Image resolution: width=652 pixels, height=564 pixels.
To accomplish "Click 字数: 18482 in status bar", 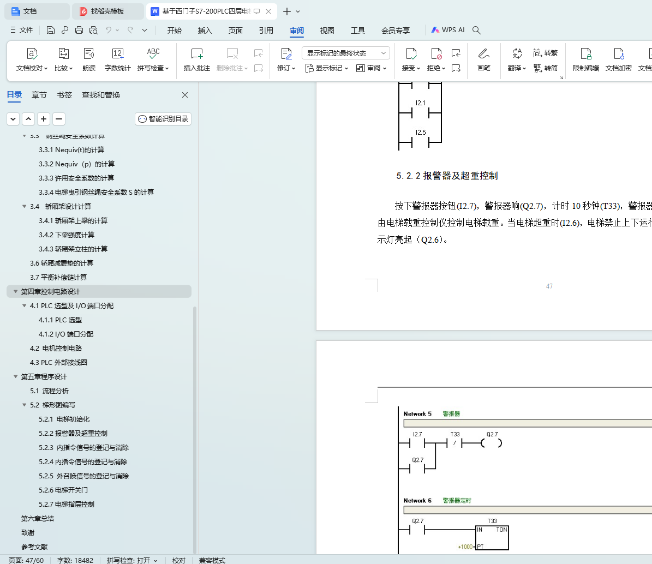I will click(75, 560).
